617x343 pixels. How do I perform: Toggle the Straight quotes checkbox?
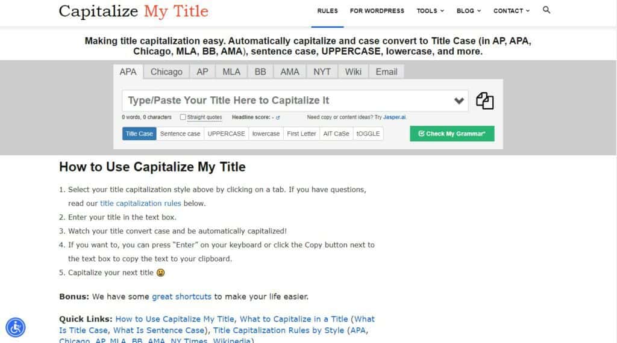(x=183, y=117)
